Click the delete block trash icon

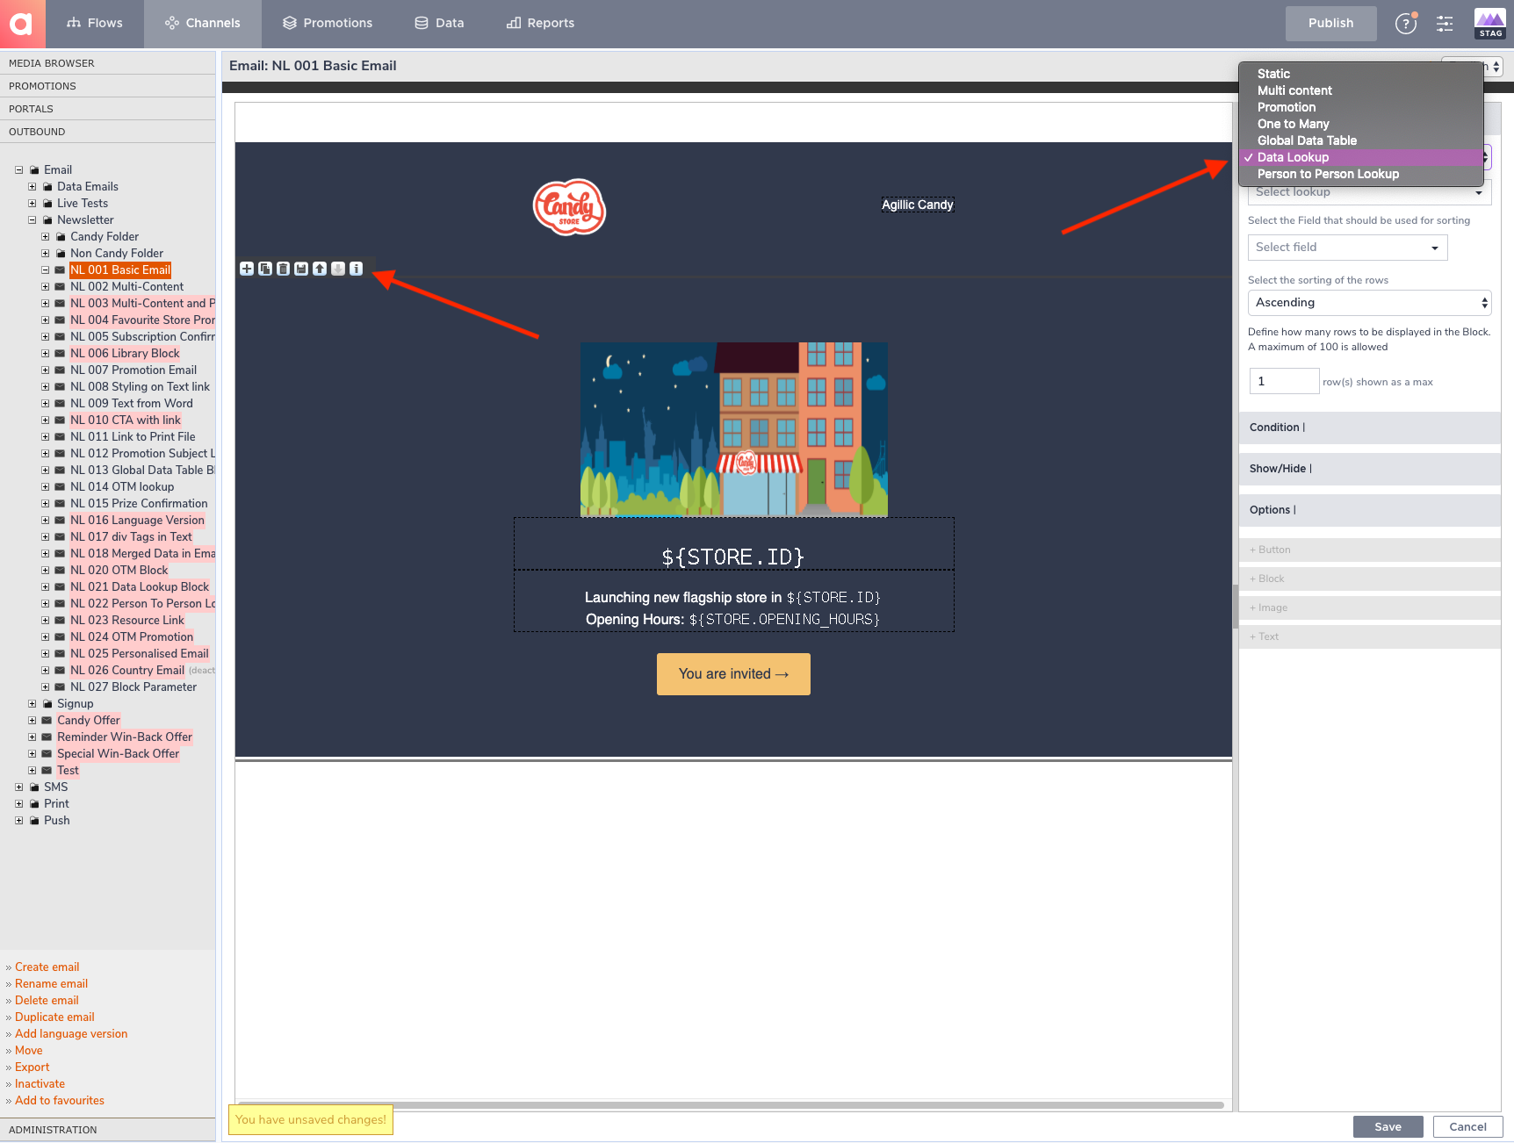[x=283, y=269]
